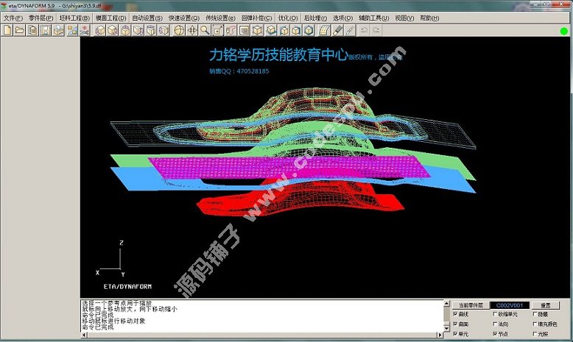Click the shaded surface icon
Image resolution: width=573 pixels, height=342 pixels.
tap(324, 30)
